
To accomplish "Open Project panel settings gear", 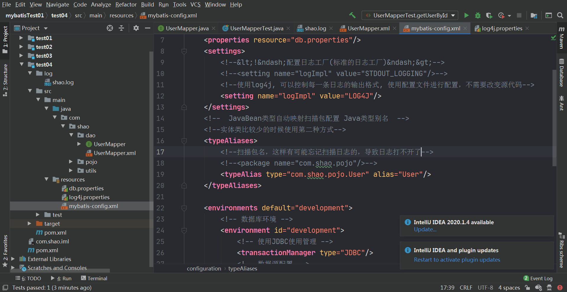I will pyautogui.click(x=136, y=28).
